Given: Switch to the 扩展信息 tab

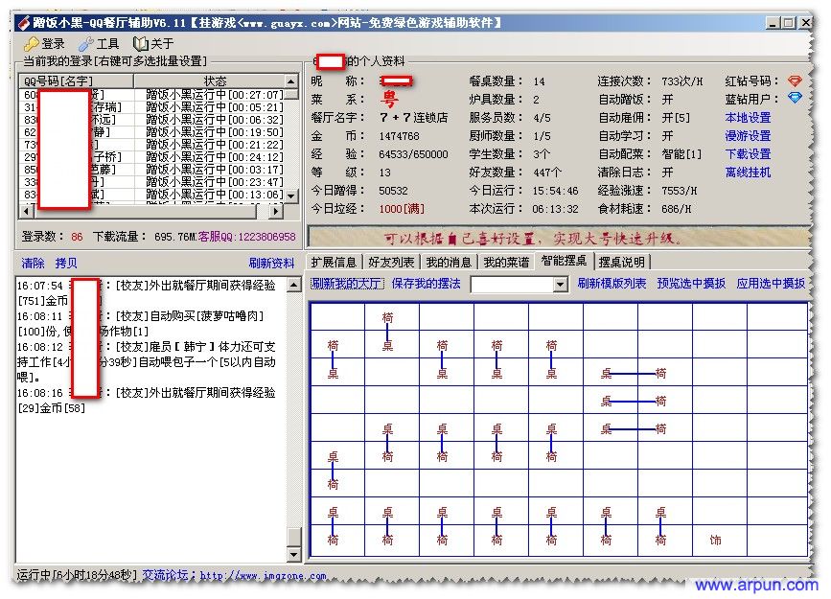Looking at the screenshot, I should tap(334, 262).
